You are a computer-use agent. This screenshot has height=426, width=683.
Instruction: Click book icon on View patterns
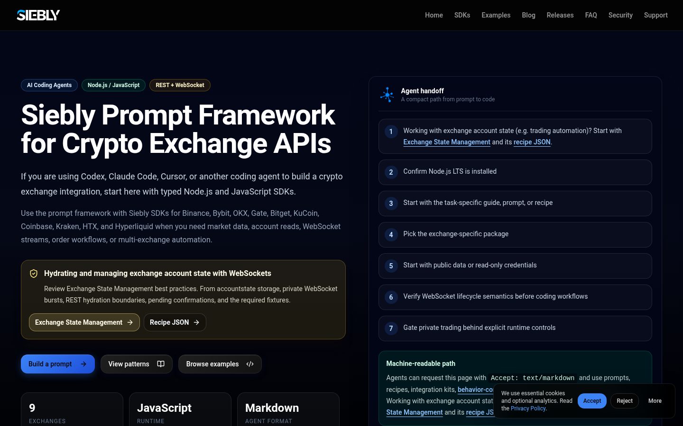pos(161,364)
